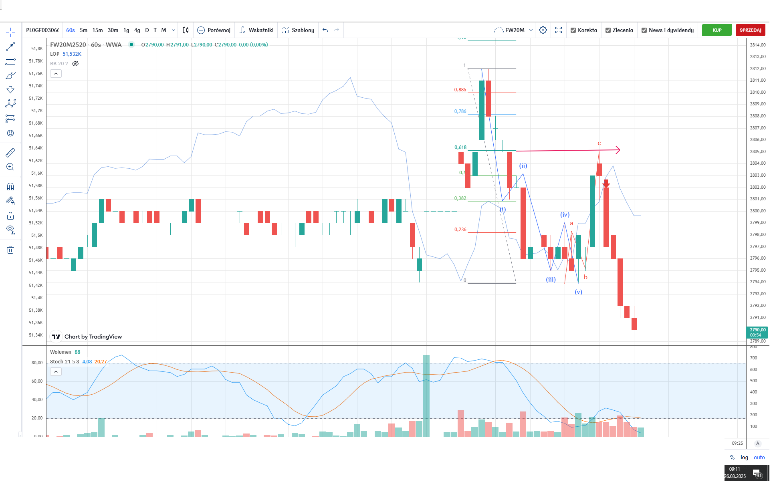Open the prediction and measurement tools
The image size is (771, 488).
10,119
